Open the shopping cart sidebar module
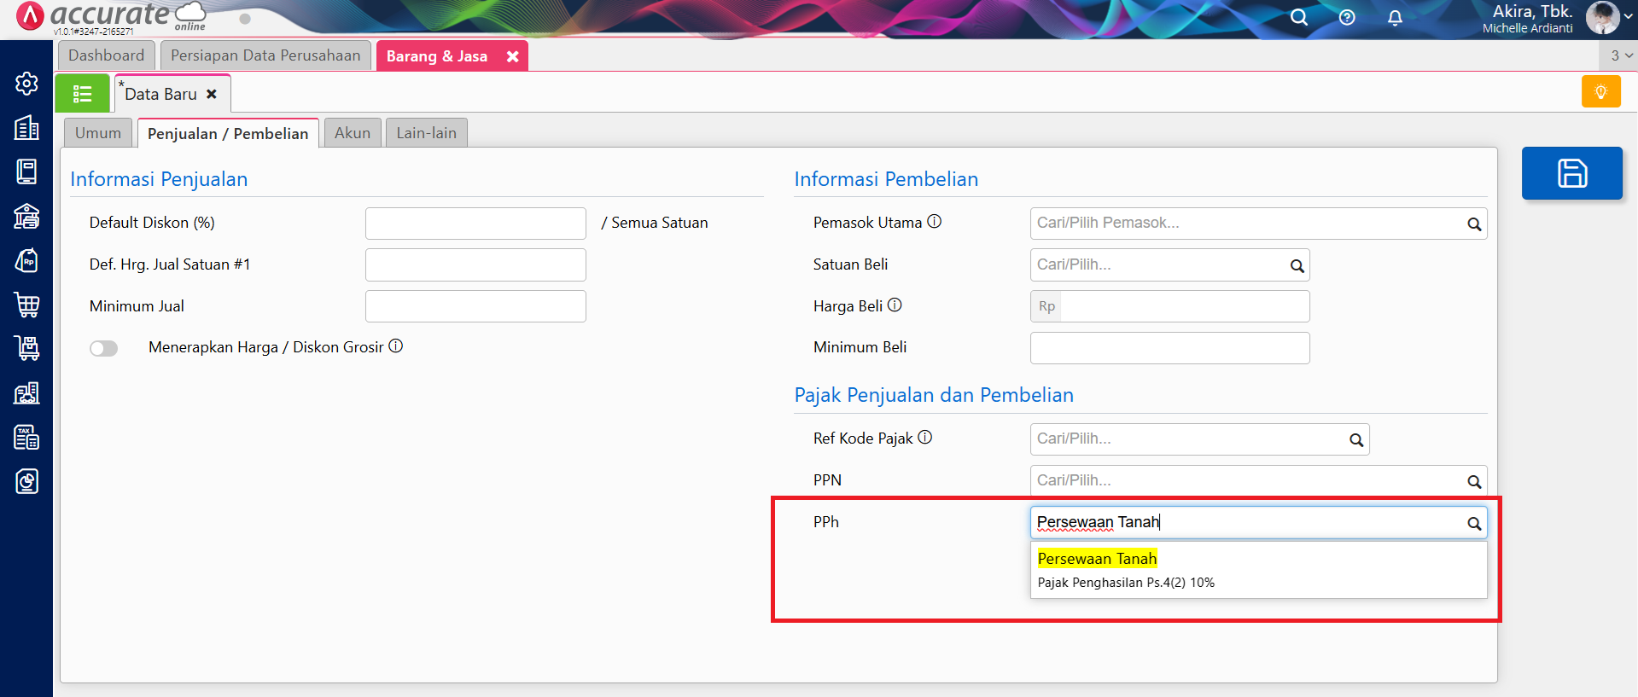Viewport: 1638px width, 697px height. click(26, 305)
